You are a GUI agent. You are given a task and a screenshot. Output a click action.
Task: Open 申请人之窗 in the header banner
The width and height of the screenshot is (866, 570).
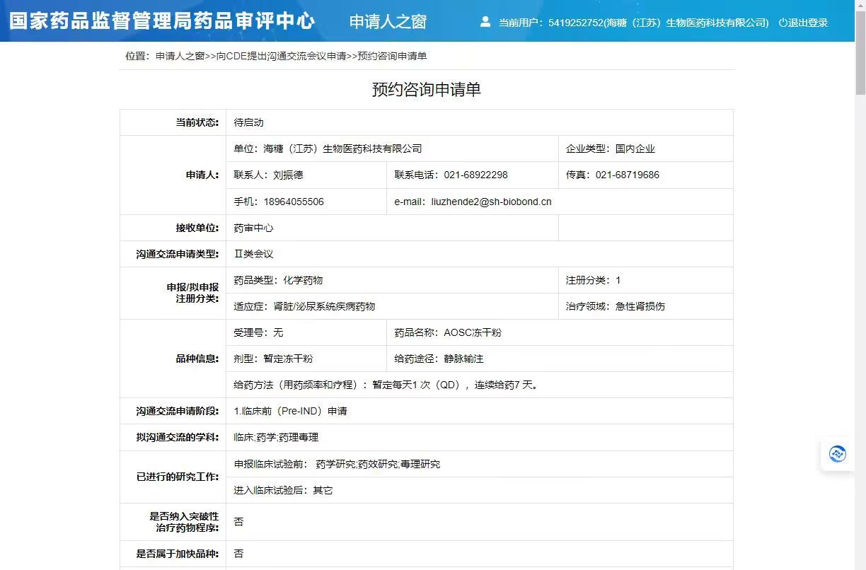[388, 22]
